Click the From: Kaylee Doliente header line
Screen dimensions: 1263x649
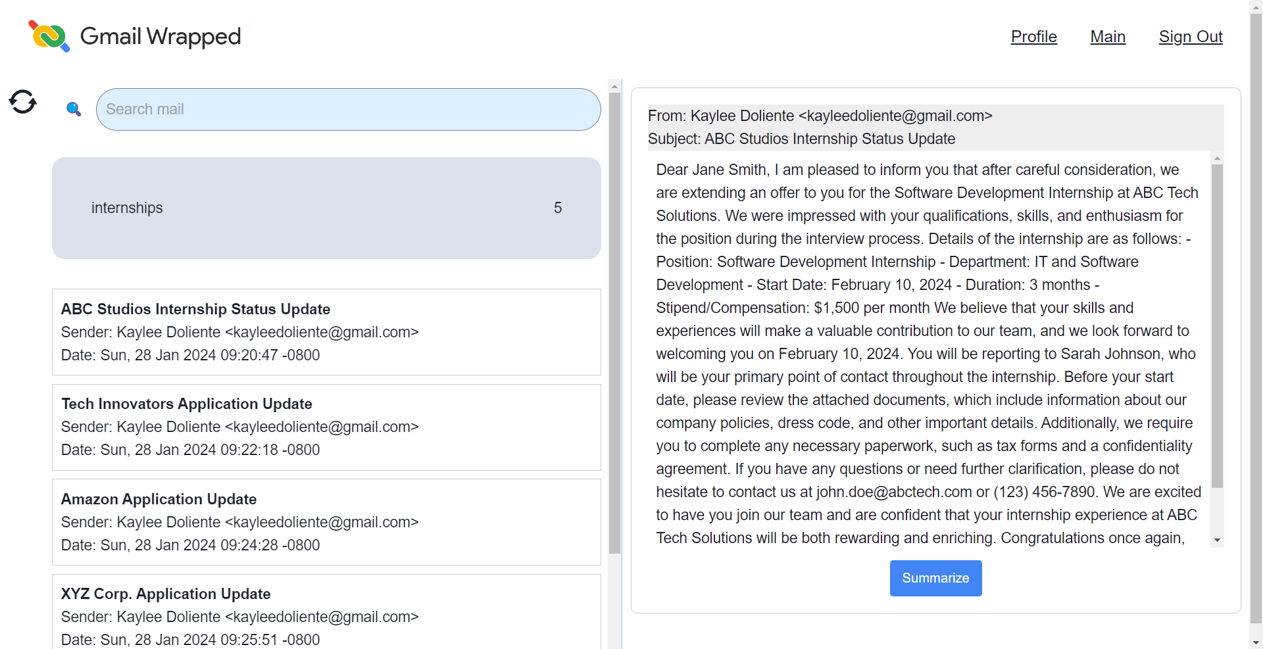[820, 116]
